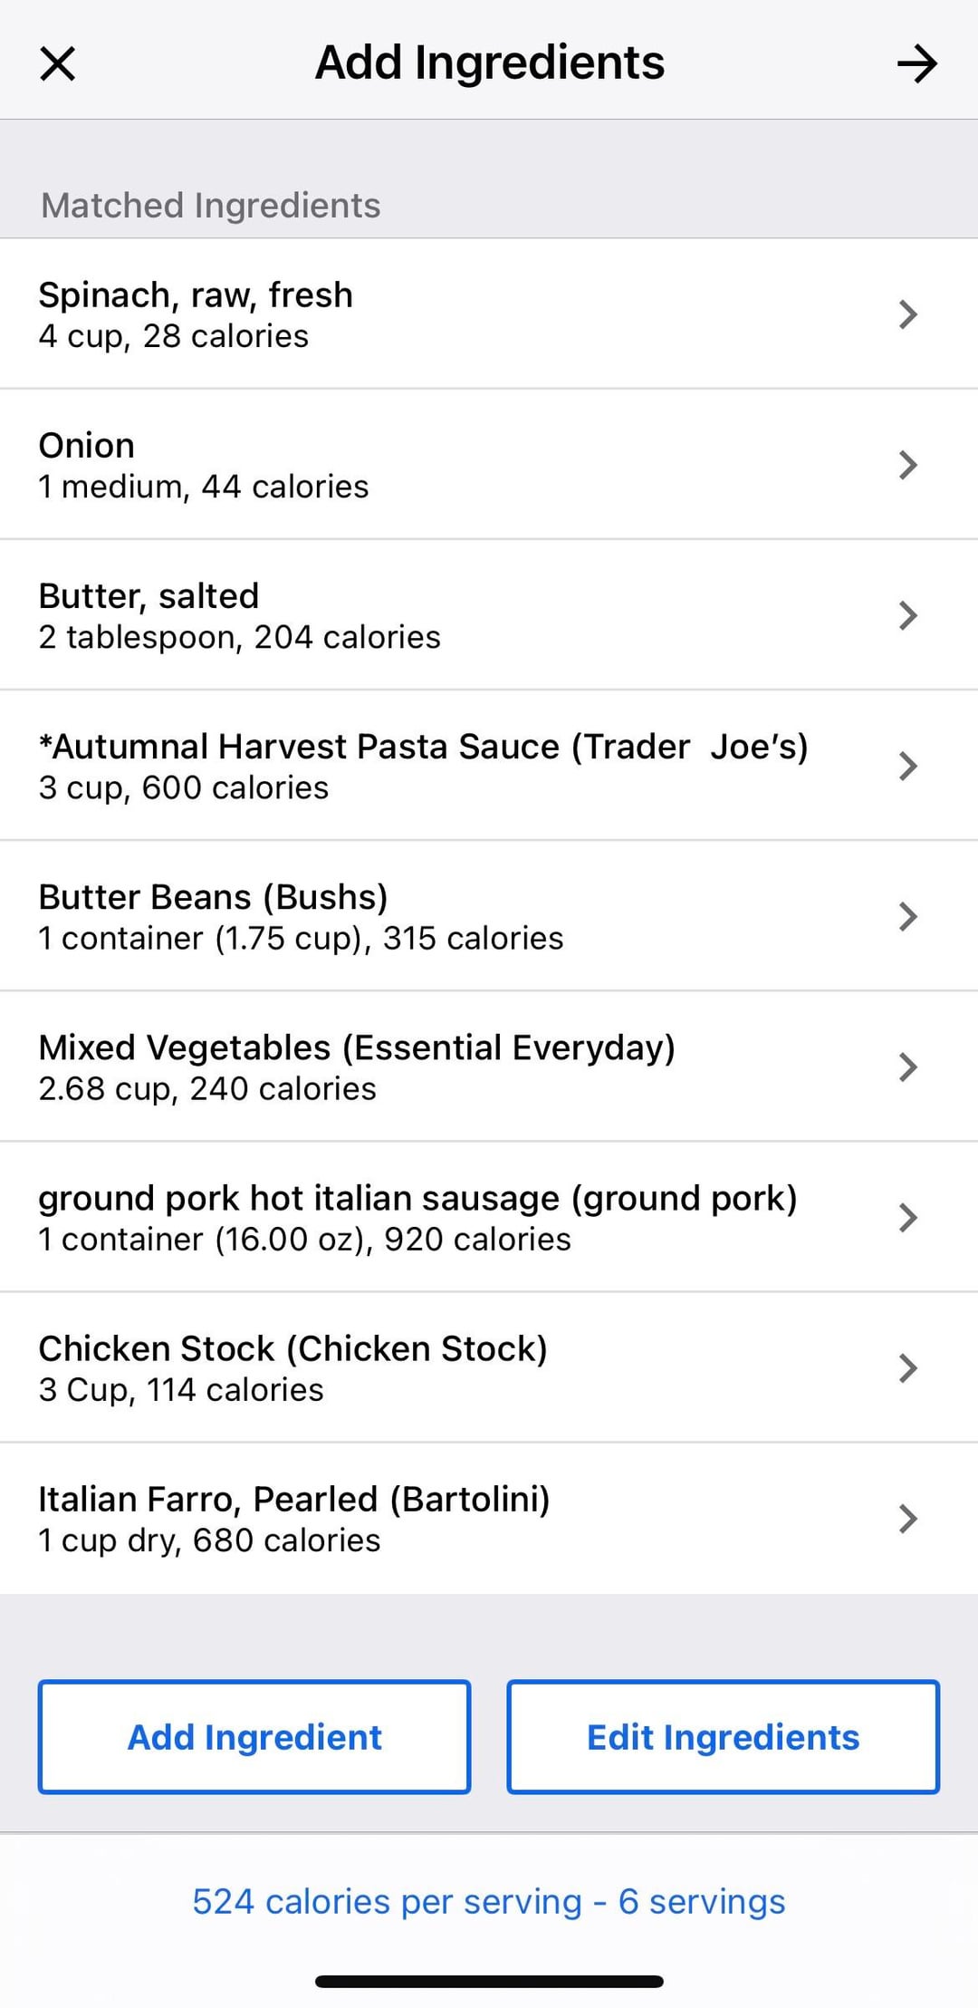Tap the chevron for Mixed Vegetables
The width and height of the screenshot is (978, 2008).
click(907, 1067)
